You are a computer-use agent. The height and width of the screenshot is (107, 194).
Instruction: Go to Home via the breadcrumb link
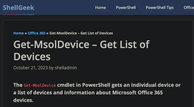click(x=18, y=33)
